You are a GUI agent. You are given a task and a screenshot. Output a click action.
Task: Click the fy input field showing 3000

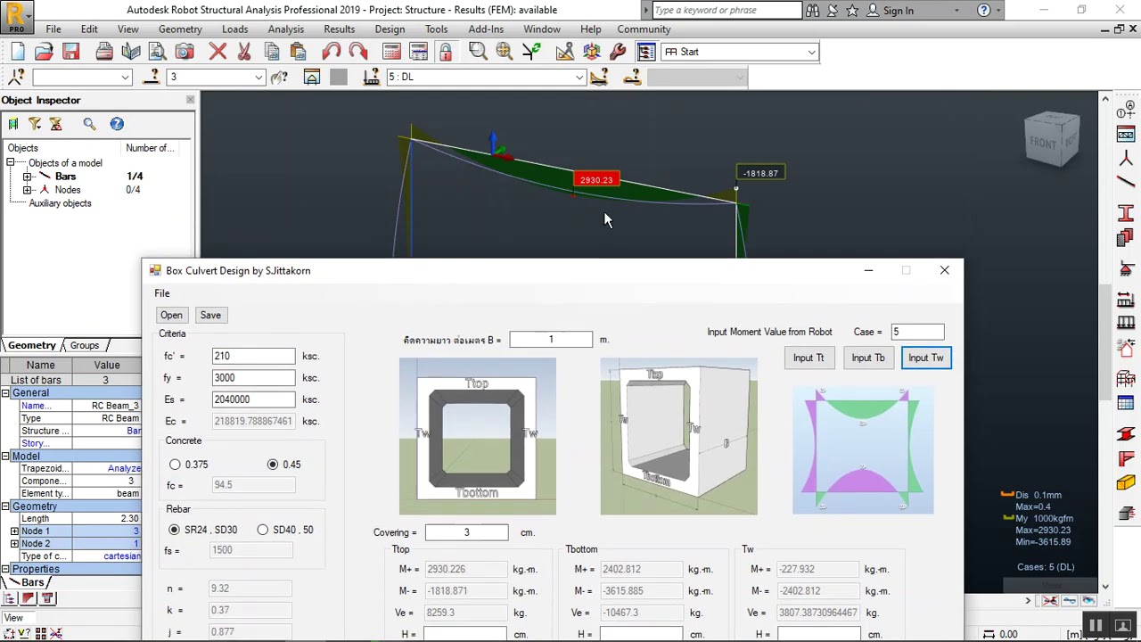point(253,377)
